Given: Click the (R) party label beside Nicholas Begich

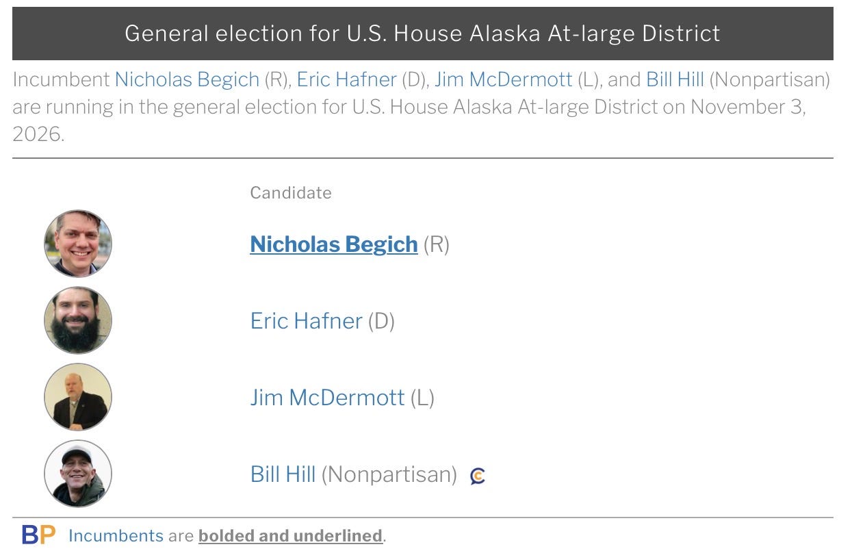Looking at the screenshot, I should click(x=437, y=244).
